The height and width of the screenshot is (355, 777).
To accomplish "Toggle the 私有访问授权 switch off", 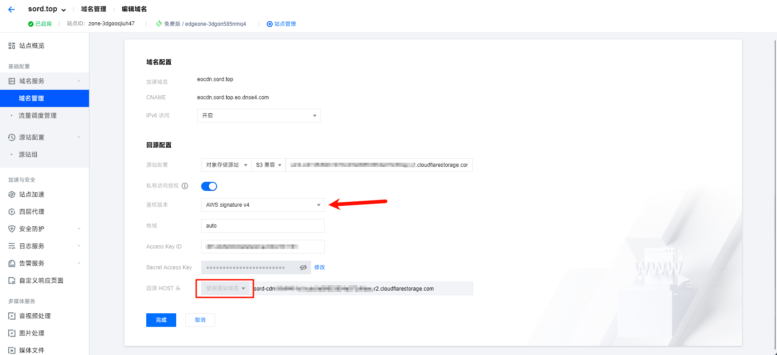I will tap(209, 186).
